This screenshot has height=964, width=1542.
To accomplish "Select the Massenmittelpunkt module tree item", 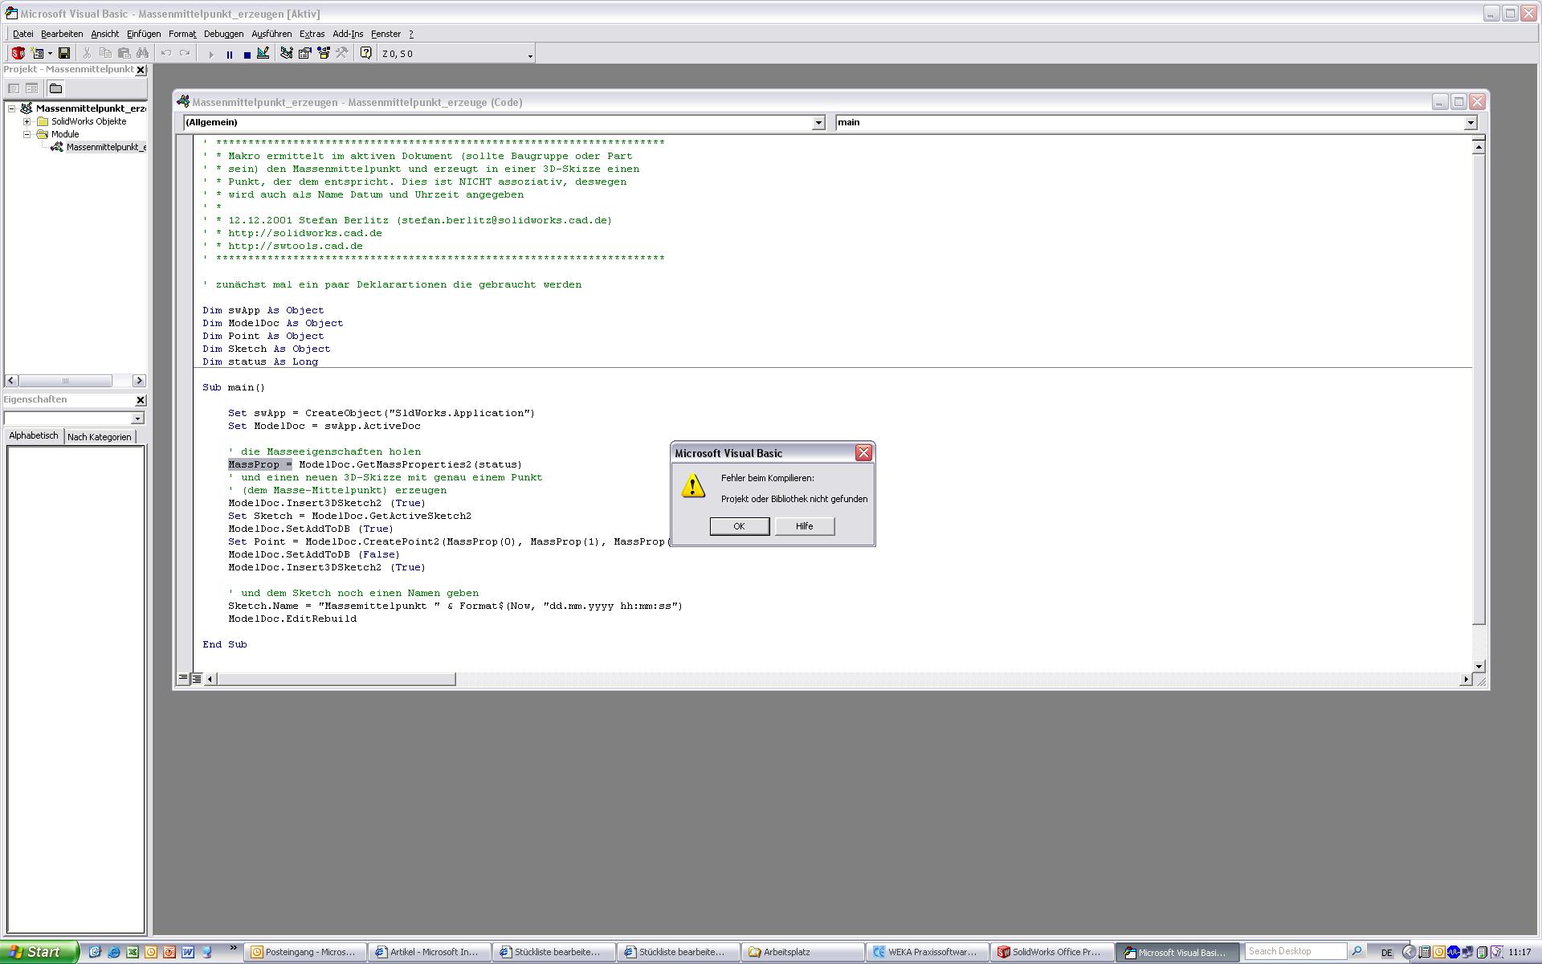I will pyautogui.click(x=105, y=147).
